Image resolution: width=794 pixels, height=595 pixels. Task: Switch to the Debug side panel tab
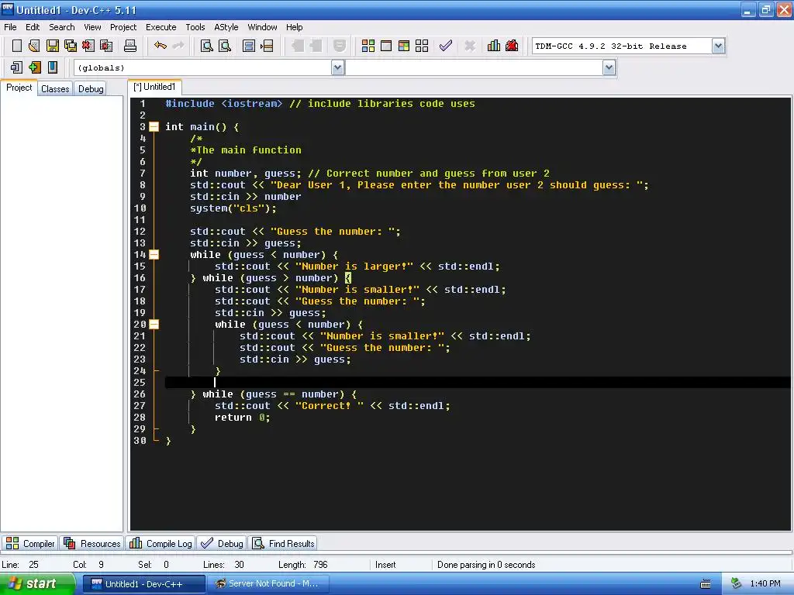(x=91, y=88)
